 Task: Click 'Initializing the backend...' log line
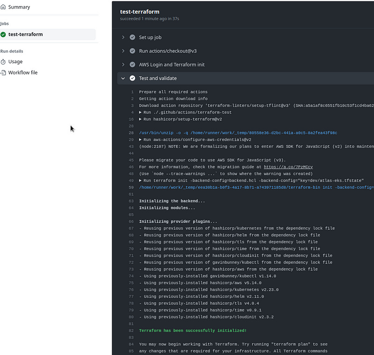point(172,201)
